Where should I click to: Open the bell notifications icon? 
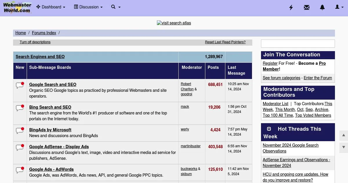[x=322, y=7]
